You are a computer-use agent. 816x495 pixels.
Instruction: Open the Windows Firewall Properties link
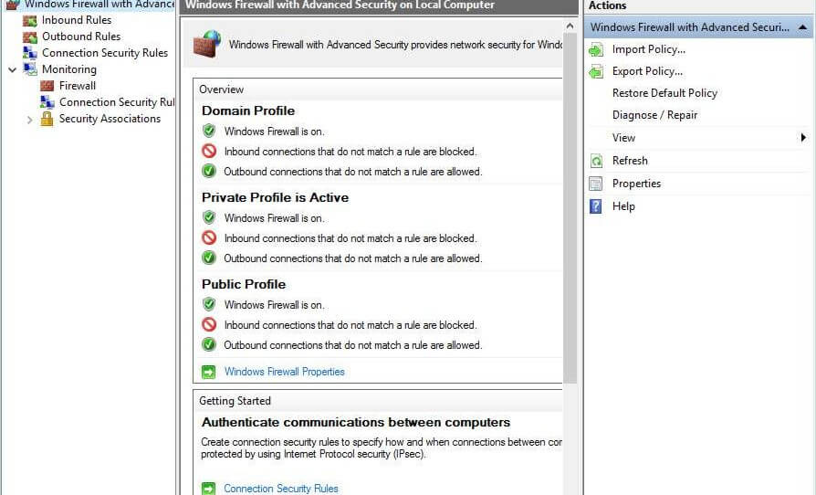click(x=284, y=372)
